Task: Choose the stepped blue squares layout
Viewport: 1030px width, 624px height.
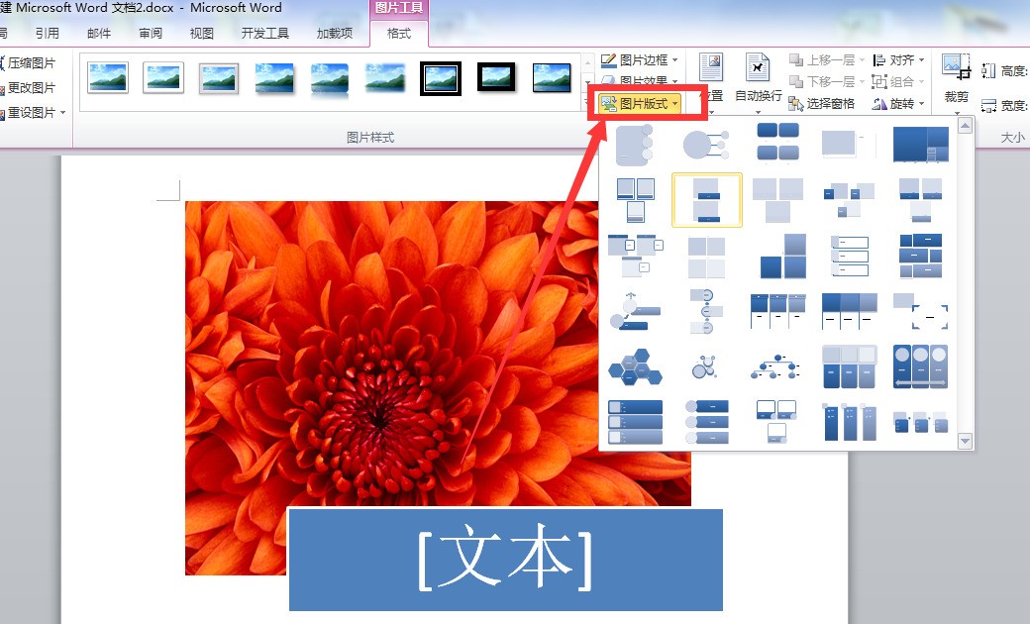Action: point(783,257)
